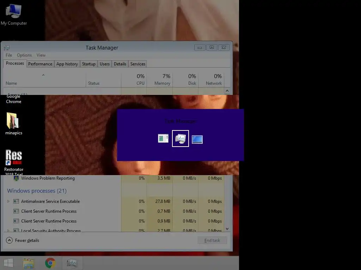Sort processes by CPU usage column
361x270 pixels.
[x=134, y=80]
